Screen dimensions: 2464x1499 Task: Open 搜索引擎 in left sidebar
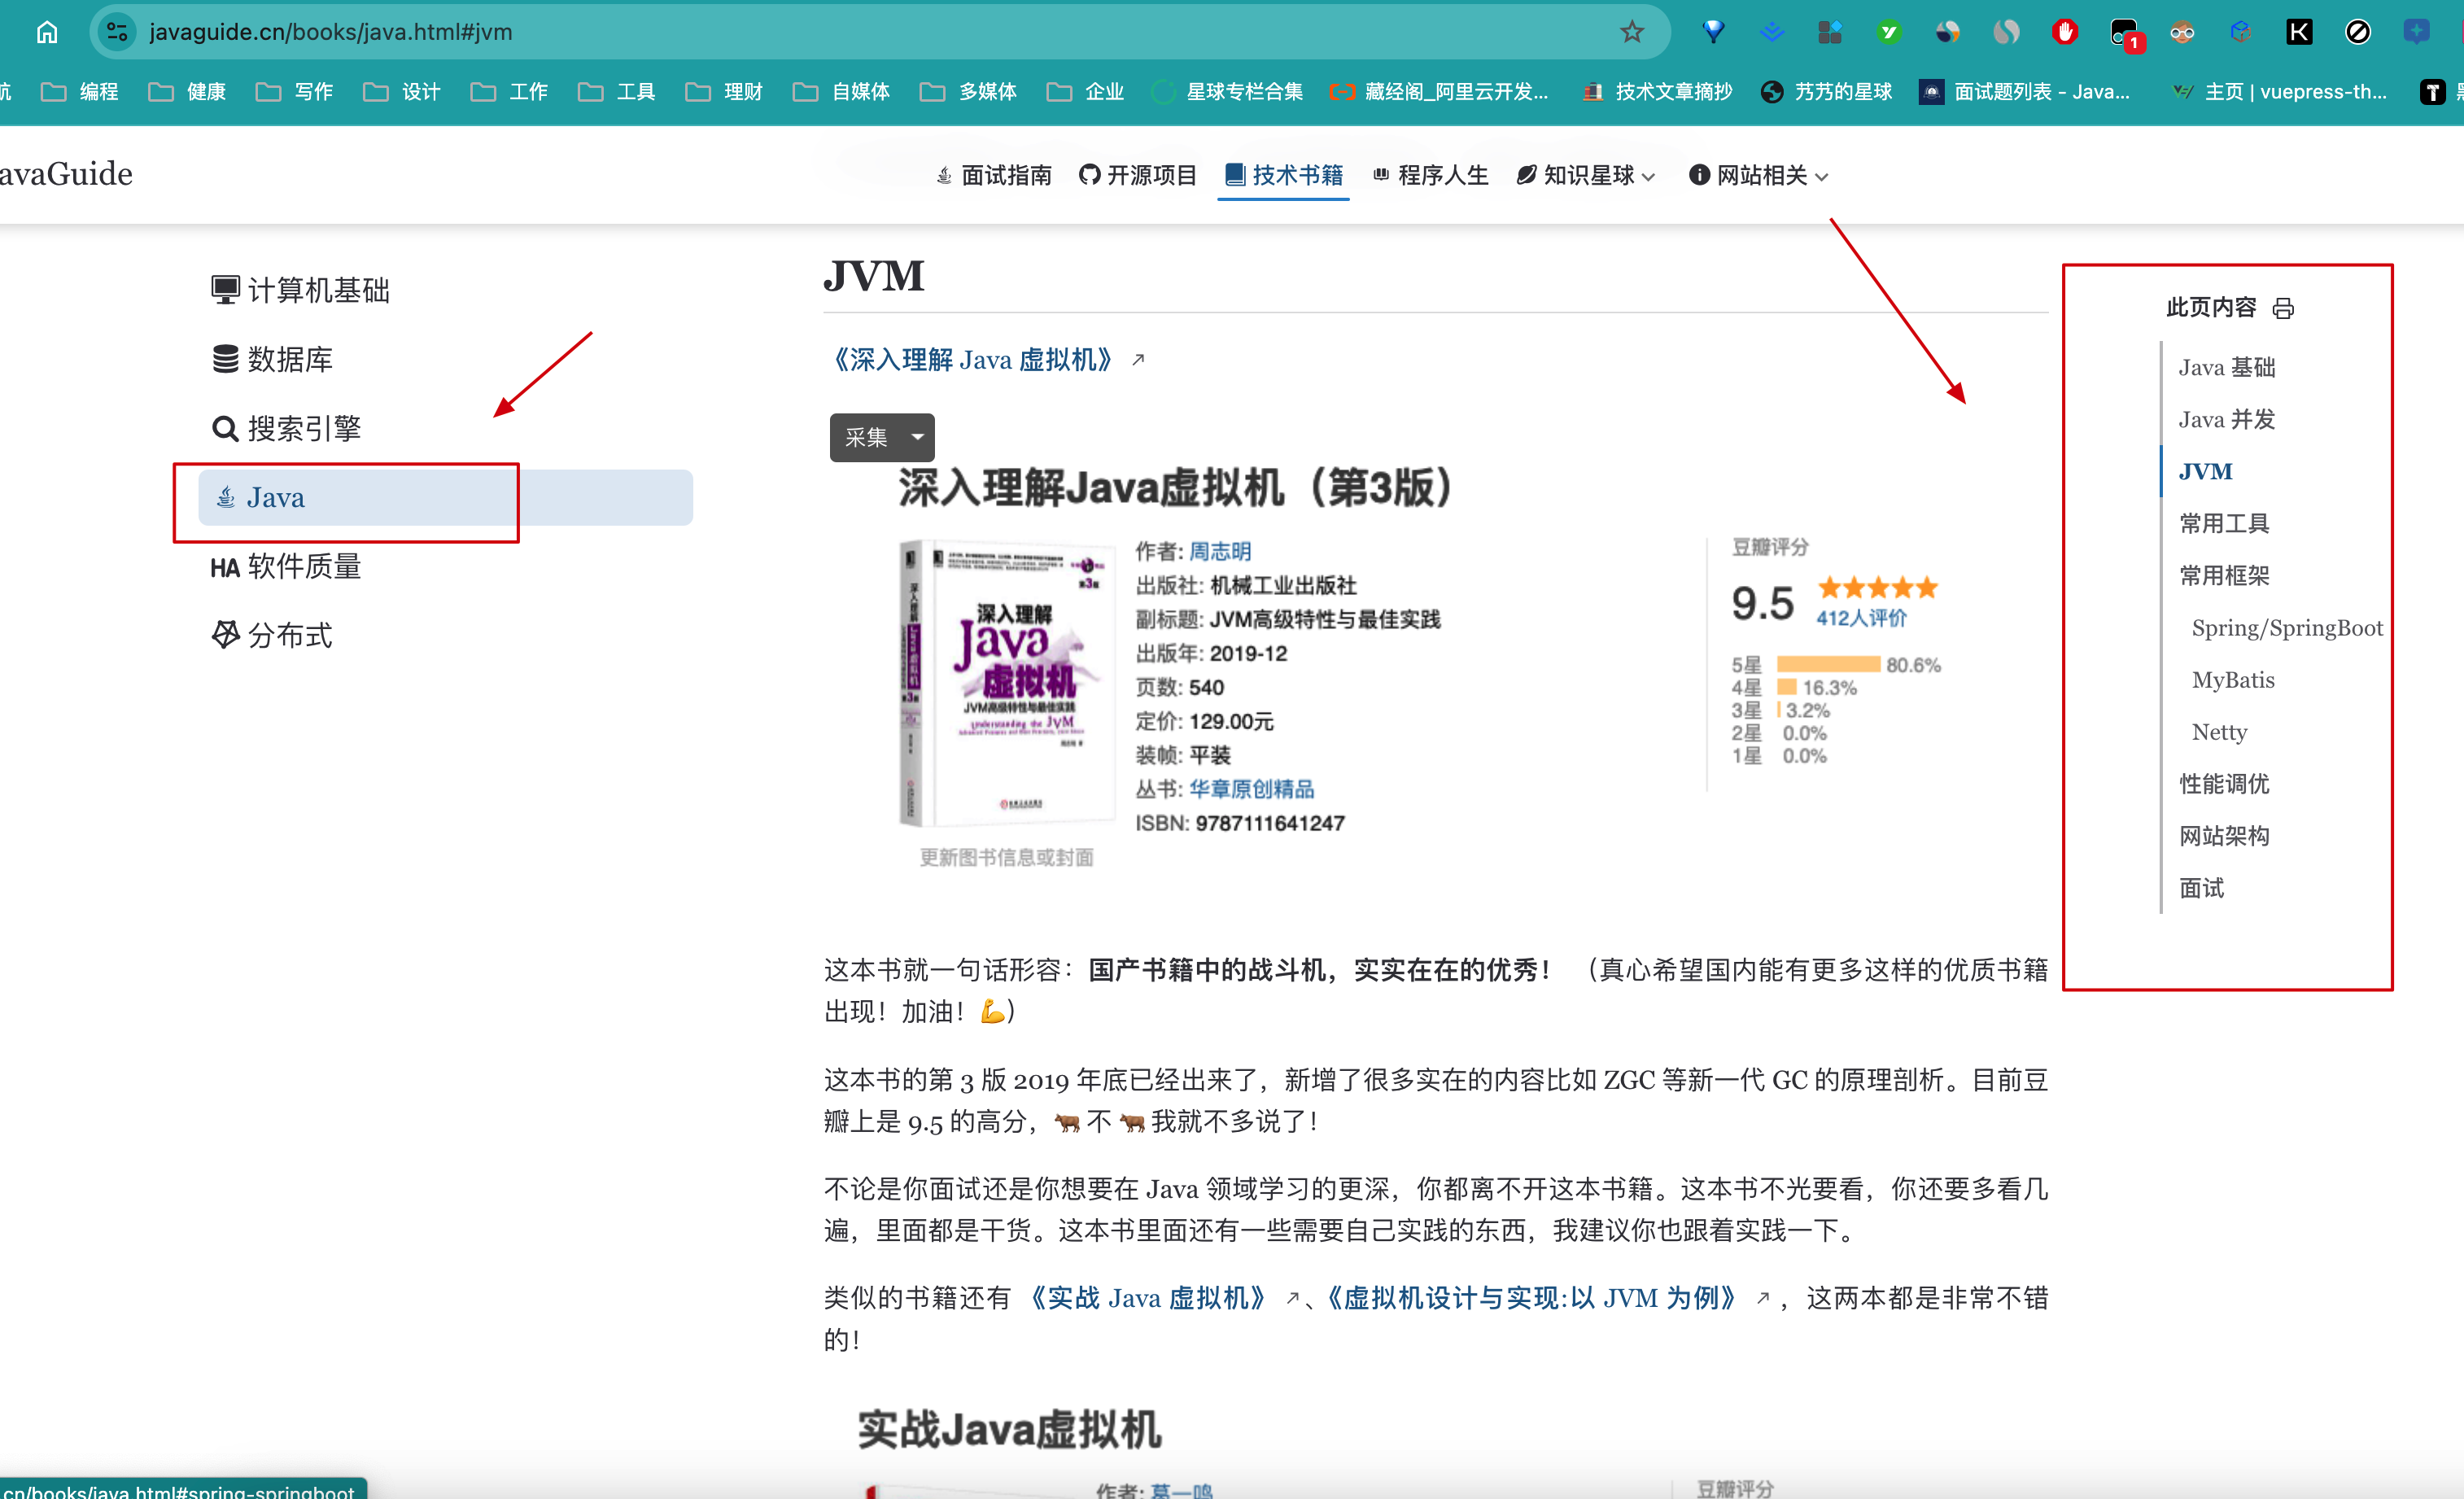tap(286, 428)
